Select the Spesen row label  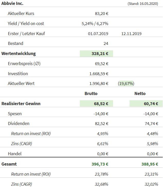15,114
